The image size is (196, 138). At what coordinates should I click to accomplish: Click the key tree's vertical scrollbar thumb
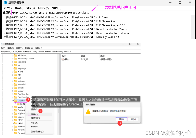[x=58, y=111]
